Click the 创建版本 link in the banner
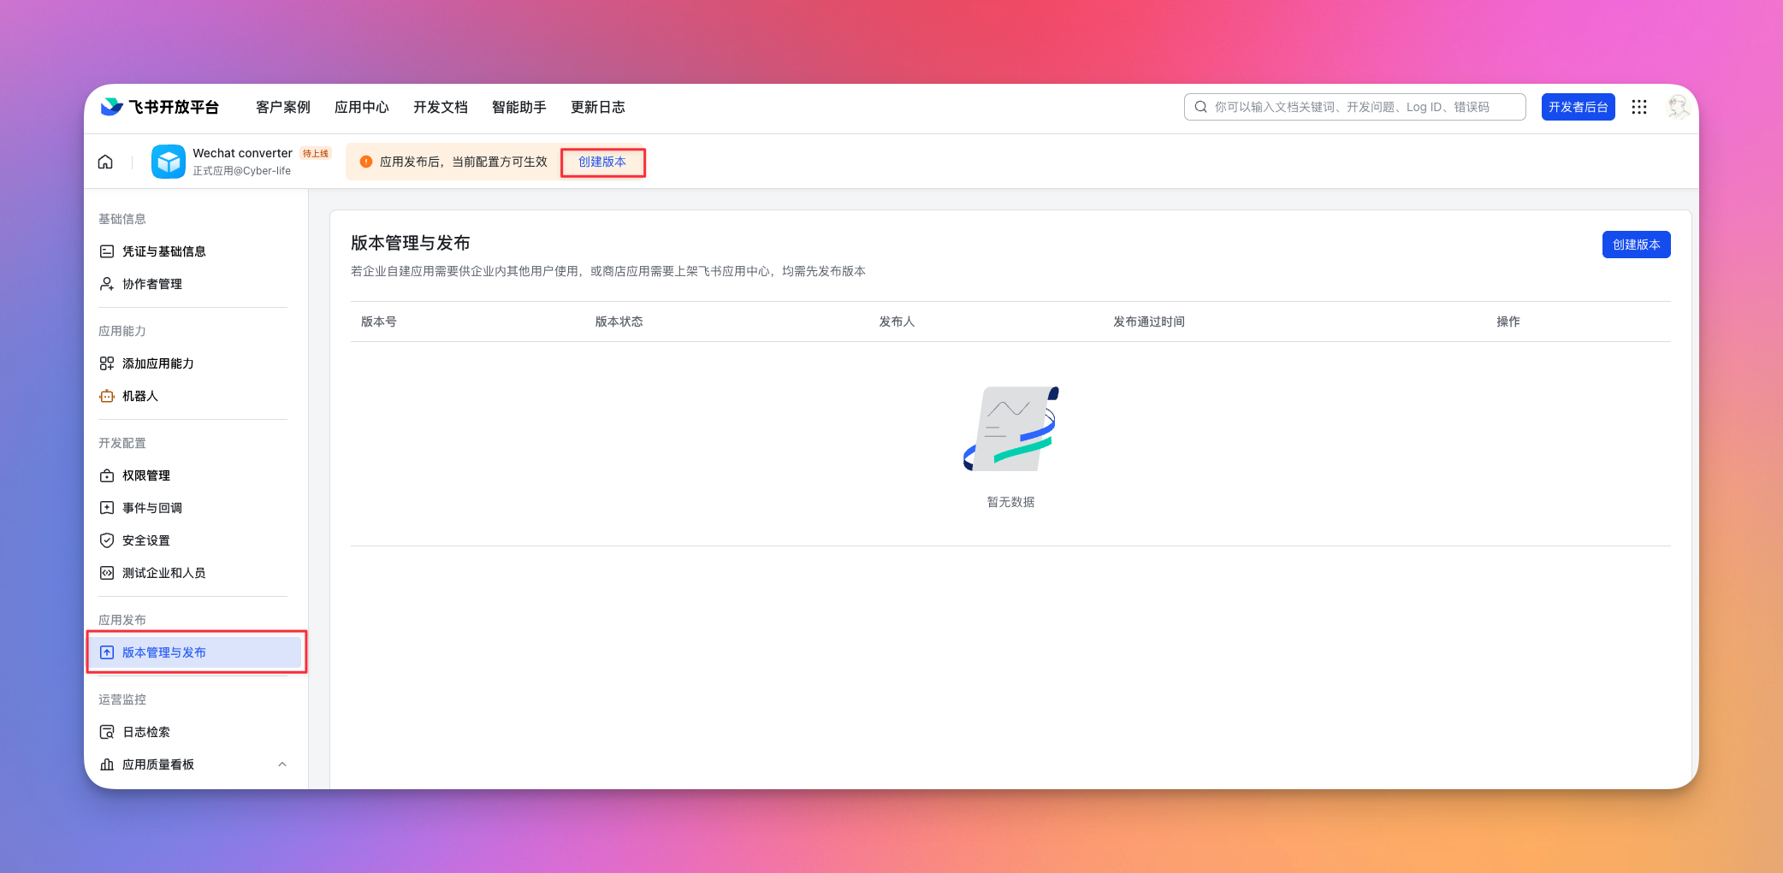Image resolution: width=1783 pixels, height=873 pixels. coord(602,162)
